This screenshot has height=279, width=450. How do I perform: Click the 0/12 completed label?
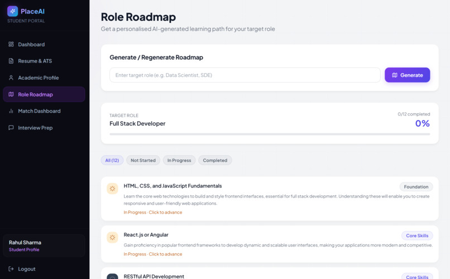tap(414, 114)
